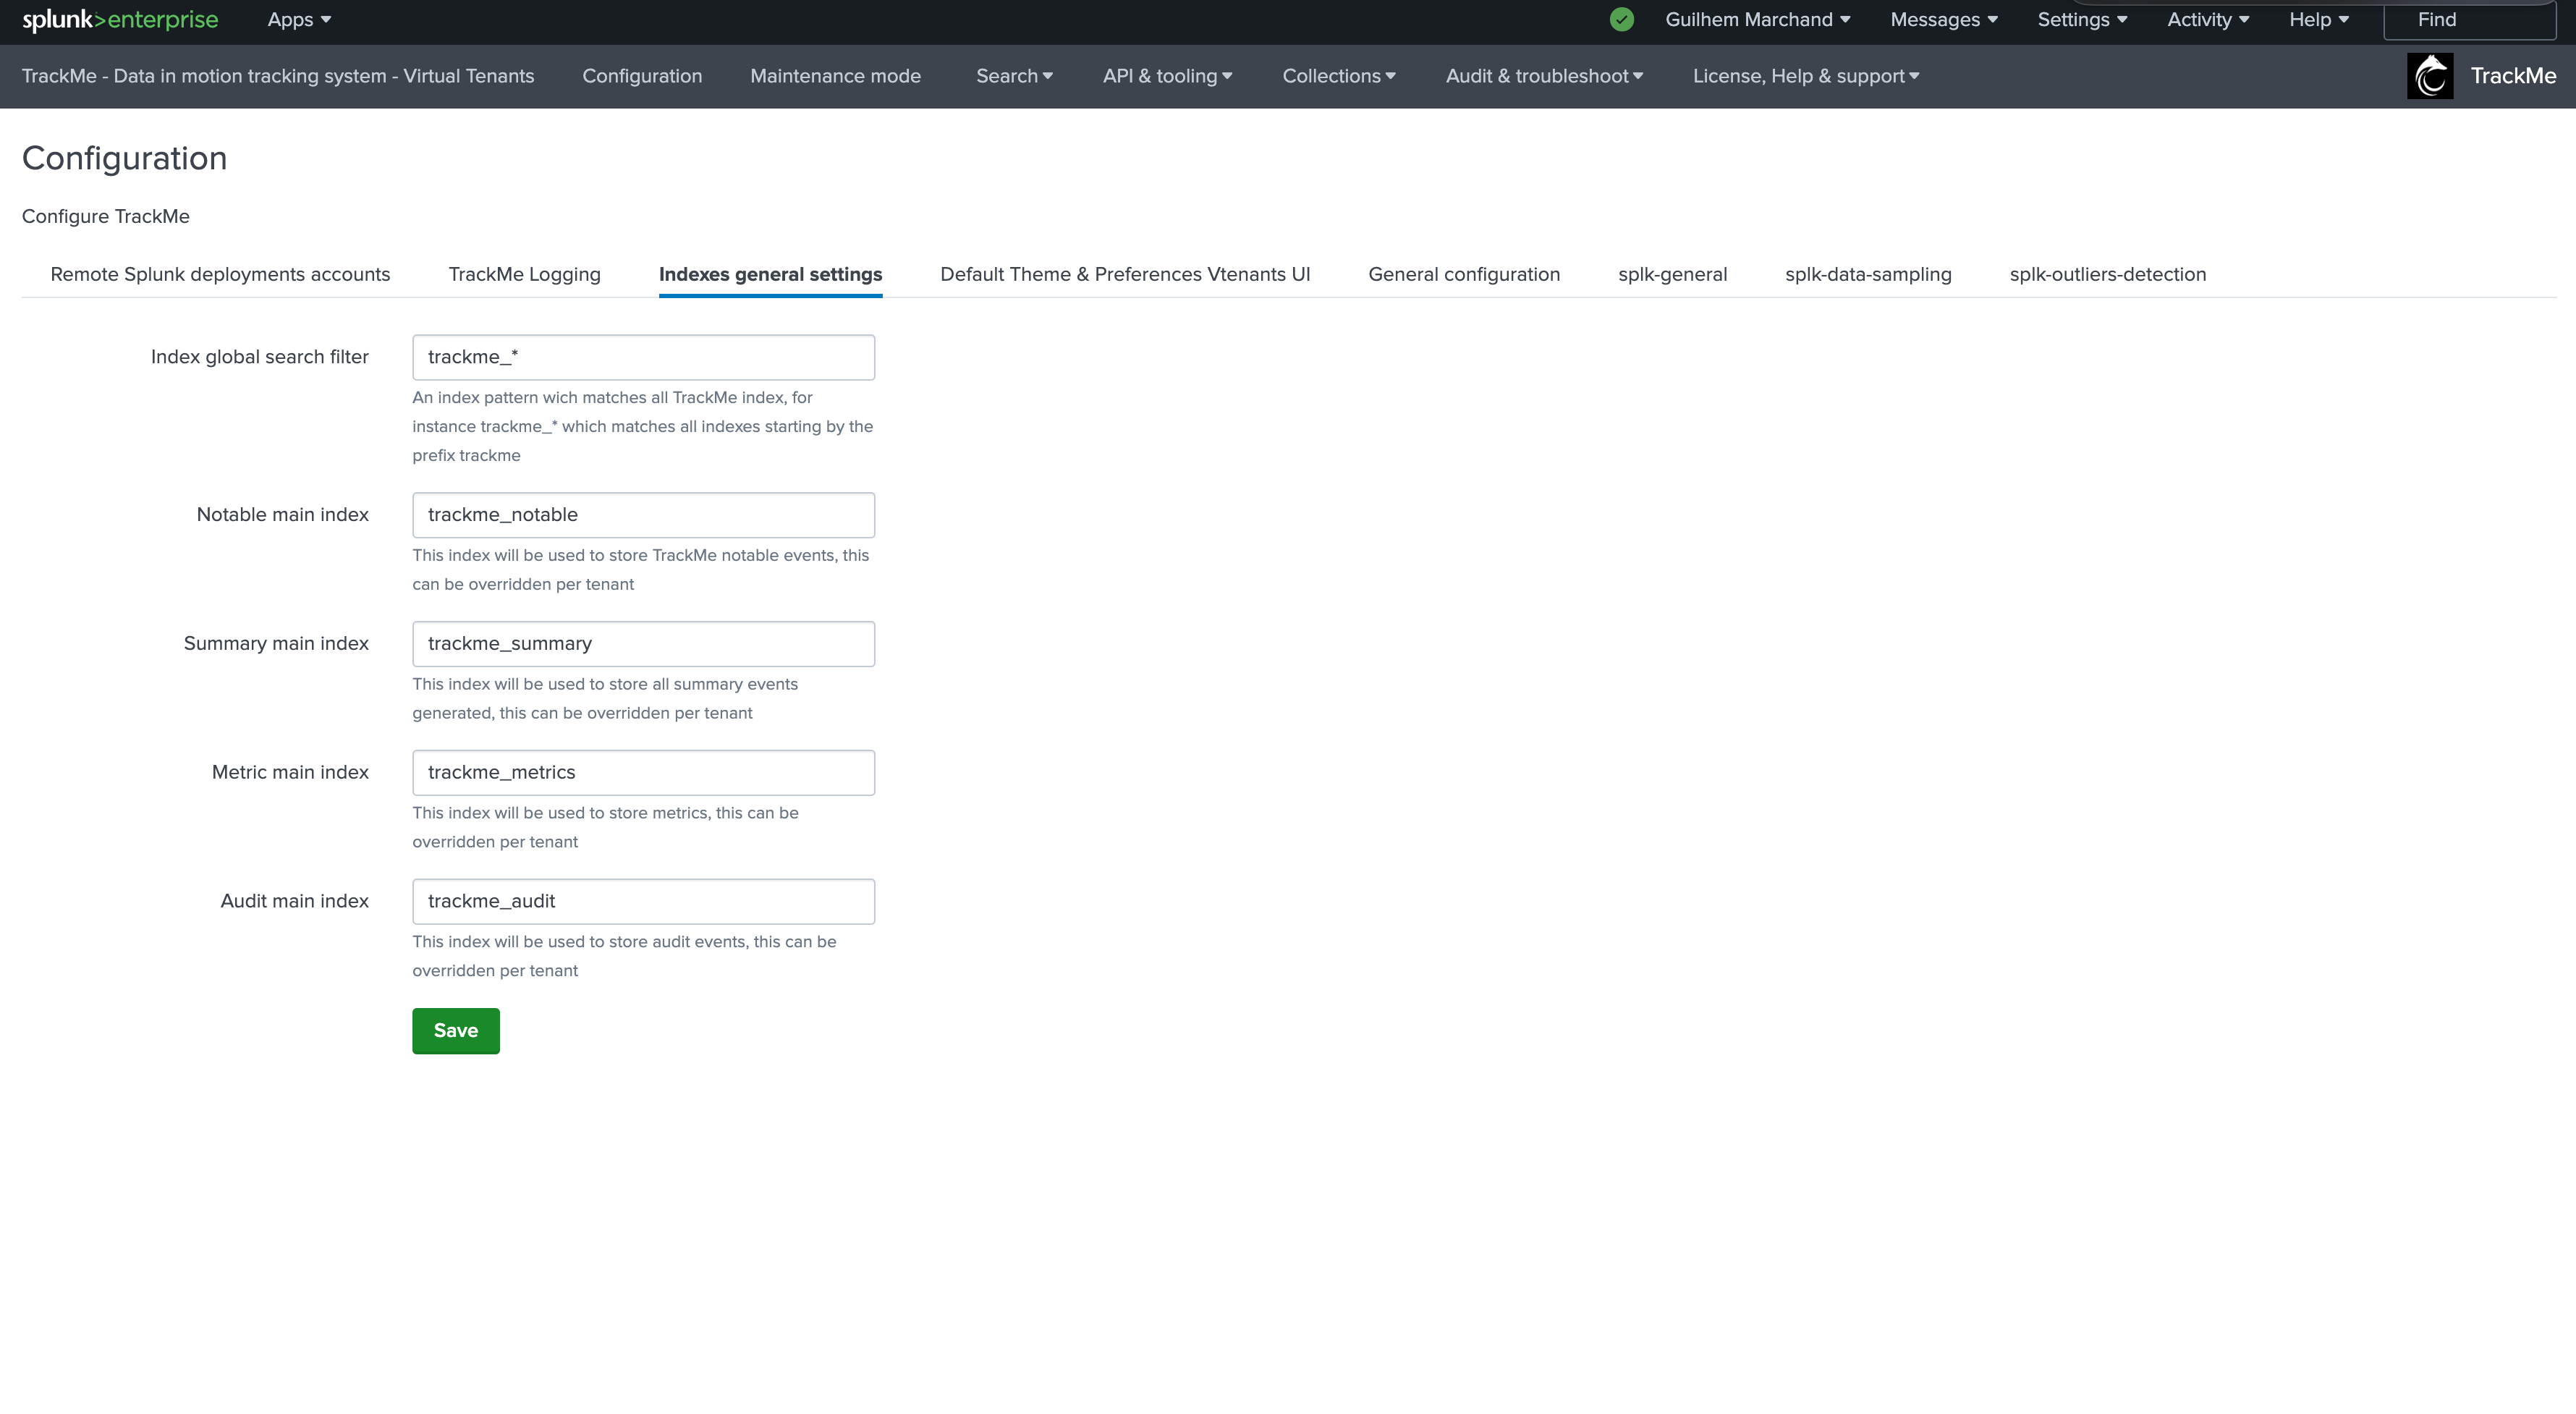Click the 'Configure TrackMe' subtitle
This screenshot has width=2576, height=1414.
(x=105, y=216)
